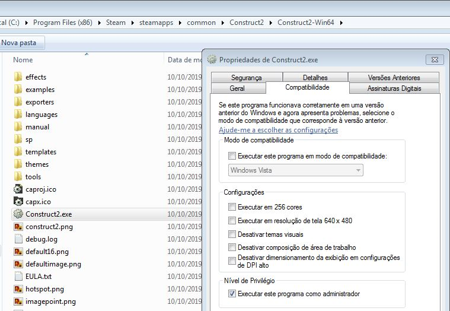The height and width of the screenshot is (311, 450).
Task: Uncheck 'Executar este programa como administrador'
Action: pos(232,293)
